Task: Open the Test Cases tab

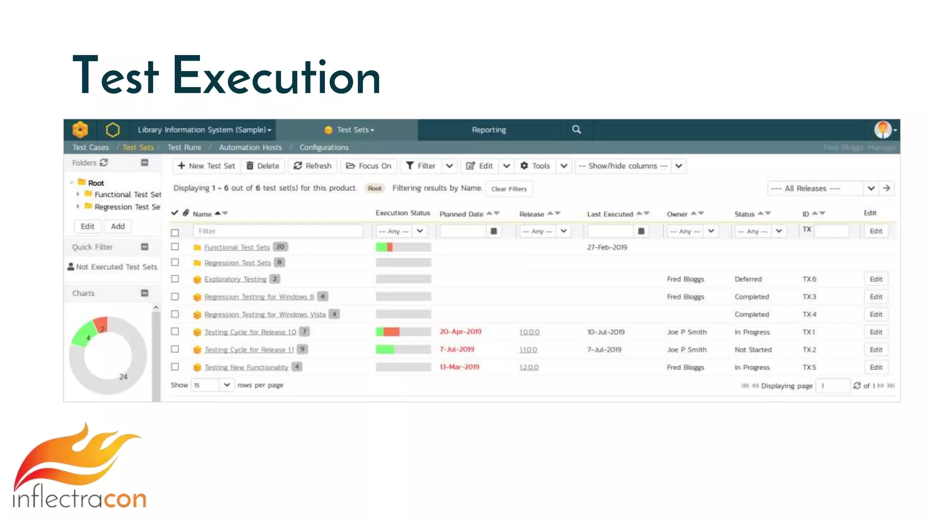Action: click(x=91, y=147)
